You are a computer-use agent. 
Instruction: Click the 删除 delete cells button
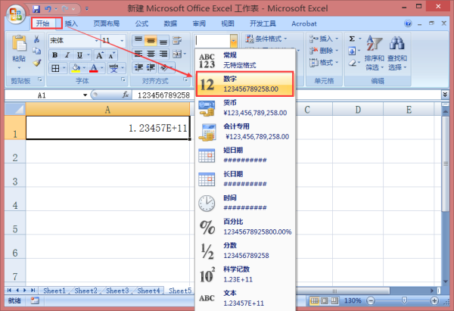pyautogui.click(x=324, y=51)
